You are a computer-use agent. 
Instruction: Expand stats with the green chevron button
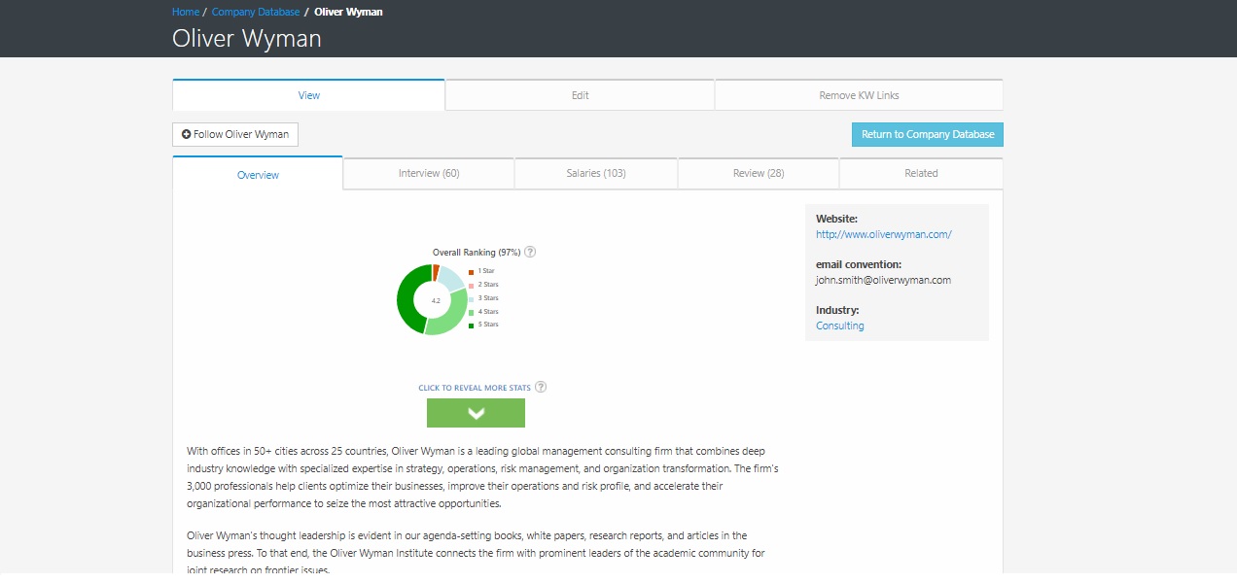pyautogui.click(x=476, y=413)
